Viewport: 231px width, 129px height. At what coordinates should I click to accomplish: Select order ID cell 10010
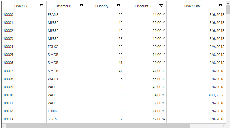(24, 95)
